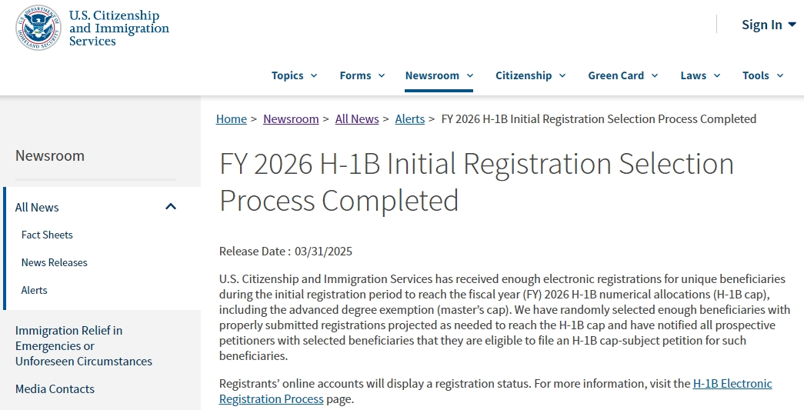The width and height of the screenshot is (804, 410).
Task: Expand the Tools menu
Action: (762, 75)
